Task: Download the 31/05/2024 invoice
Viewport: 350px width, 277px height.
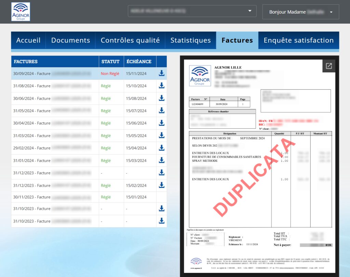Action: [x=162, y=111]
